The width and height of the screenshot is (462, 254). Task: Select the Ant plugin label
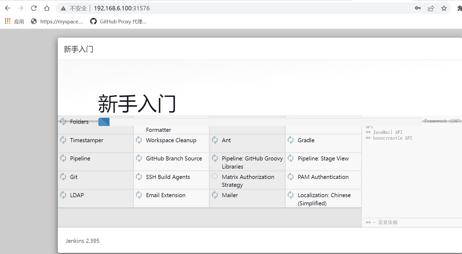(x=226, y=140)
